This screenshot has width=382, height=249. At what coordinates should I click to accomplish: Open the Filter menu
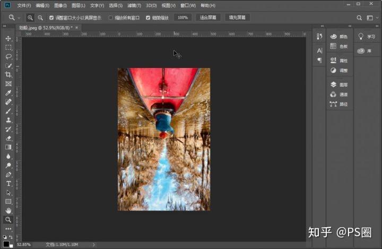(134, 5)
